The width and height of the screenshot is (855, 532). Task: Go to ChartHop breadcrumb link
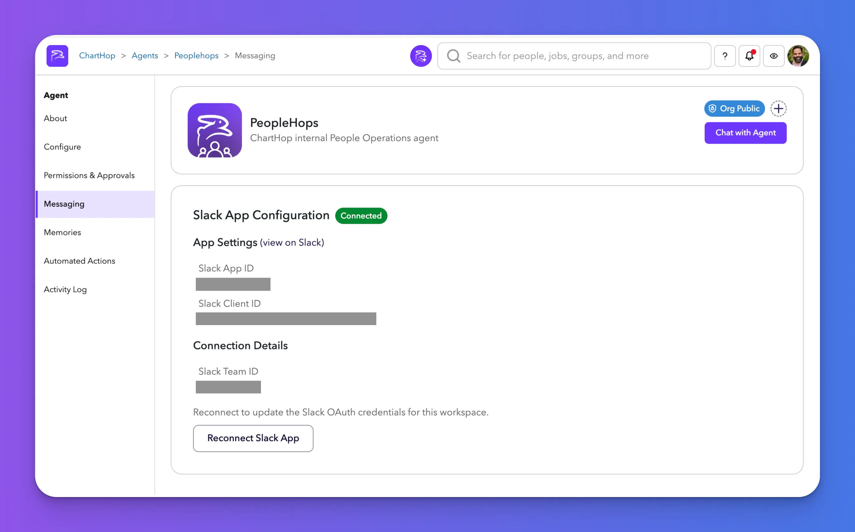[x=97, y=56]
